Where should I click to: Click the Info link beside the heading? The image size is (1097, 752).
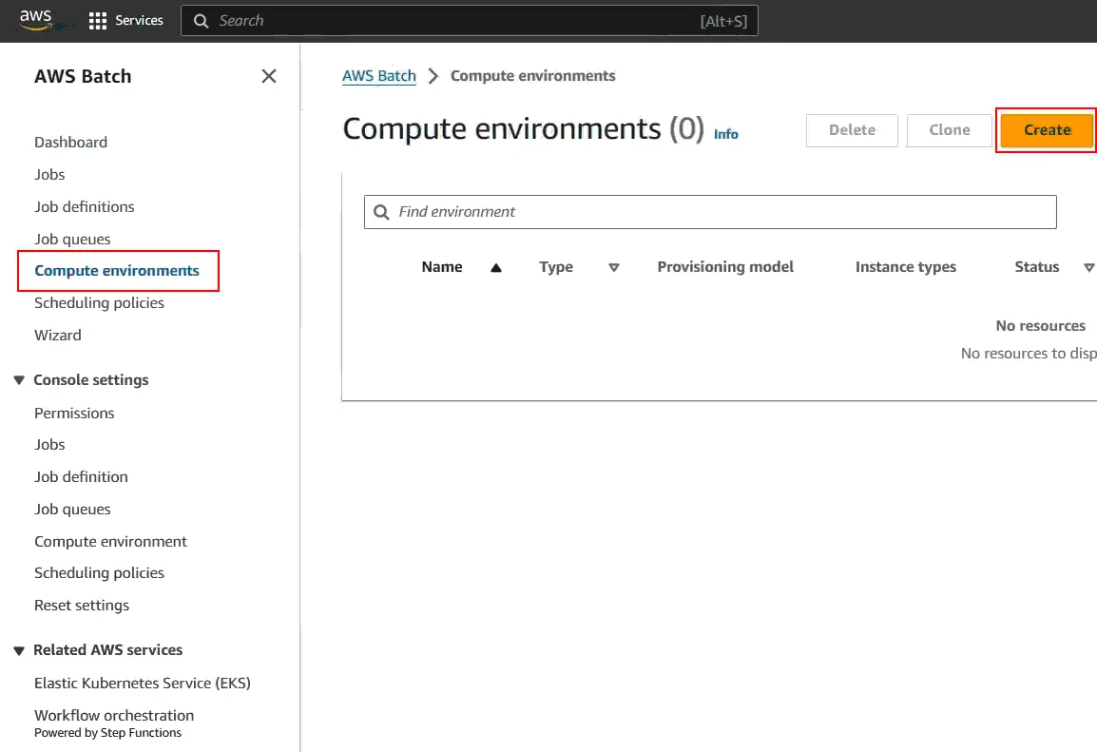point(725,134)
